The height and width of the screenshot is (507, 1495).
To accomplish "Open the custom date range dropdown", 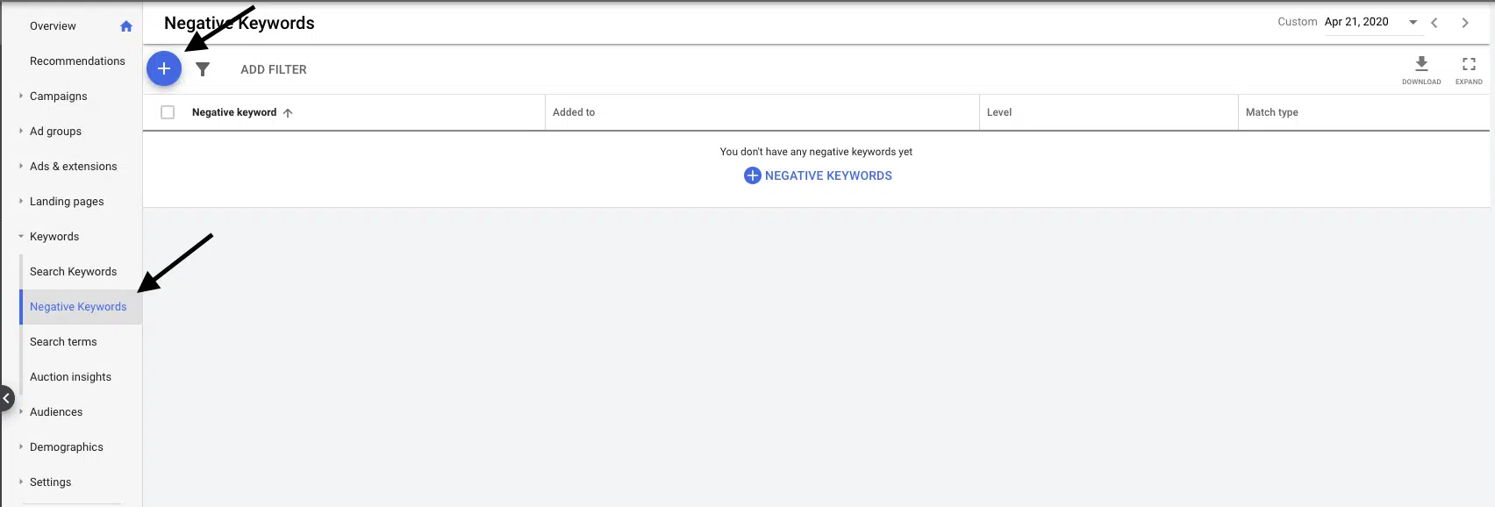I will point(1413,23).
